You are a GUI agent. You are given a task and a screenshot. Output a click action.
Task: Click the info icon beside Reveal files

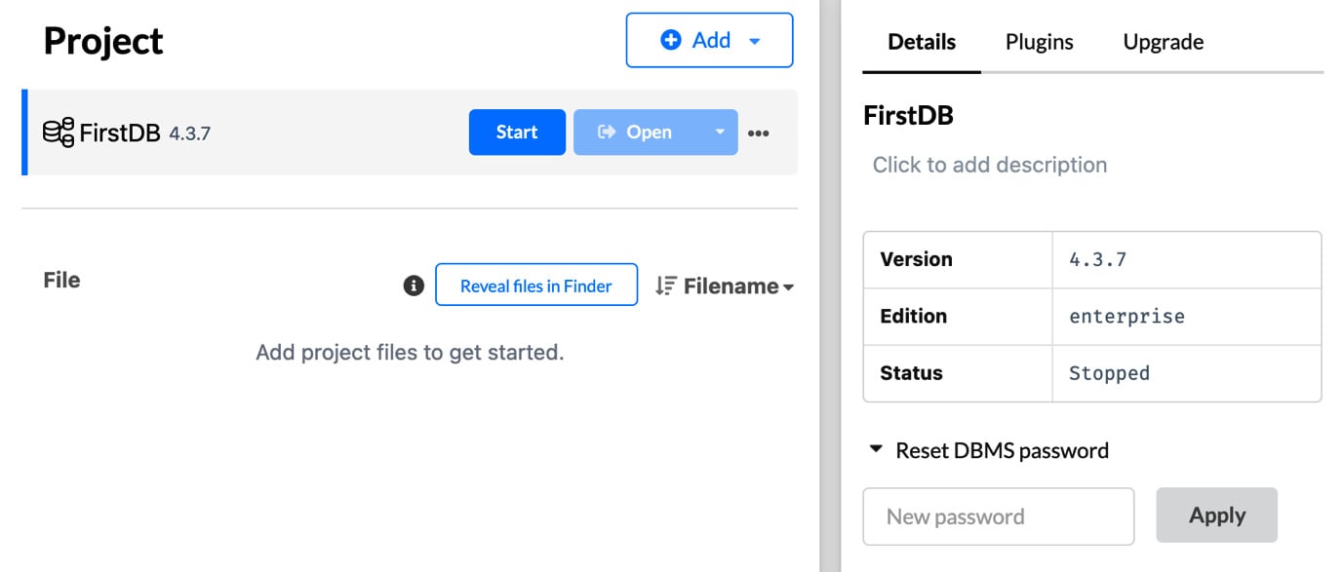click(414, 286)
